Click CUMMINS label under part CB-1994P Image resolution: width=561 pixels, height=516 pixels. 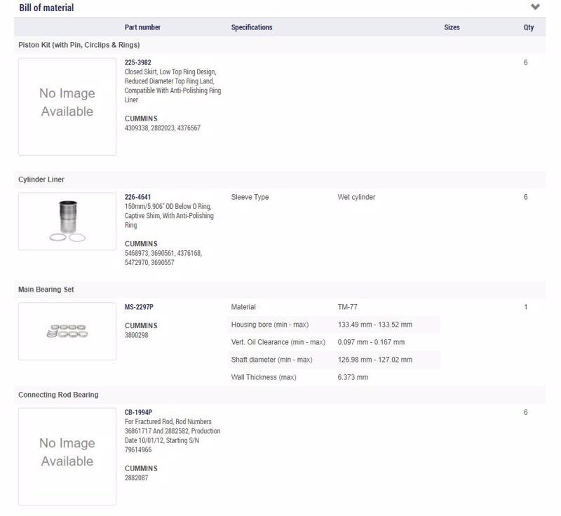pyautogui.click(x=141, y=468)
